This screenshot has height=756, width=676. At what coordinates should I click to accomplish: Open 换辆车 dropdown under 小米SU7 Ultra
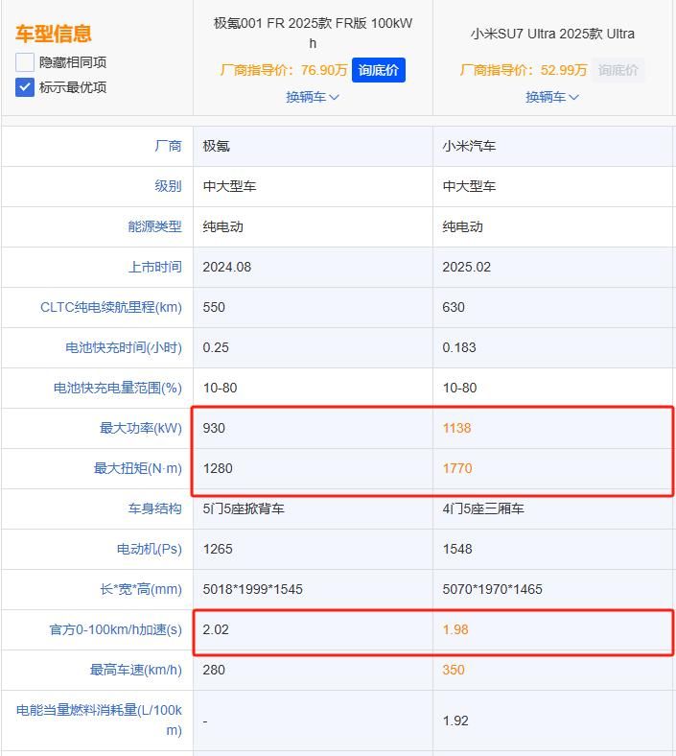click(552, 97)
